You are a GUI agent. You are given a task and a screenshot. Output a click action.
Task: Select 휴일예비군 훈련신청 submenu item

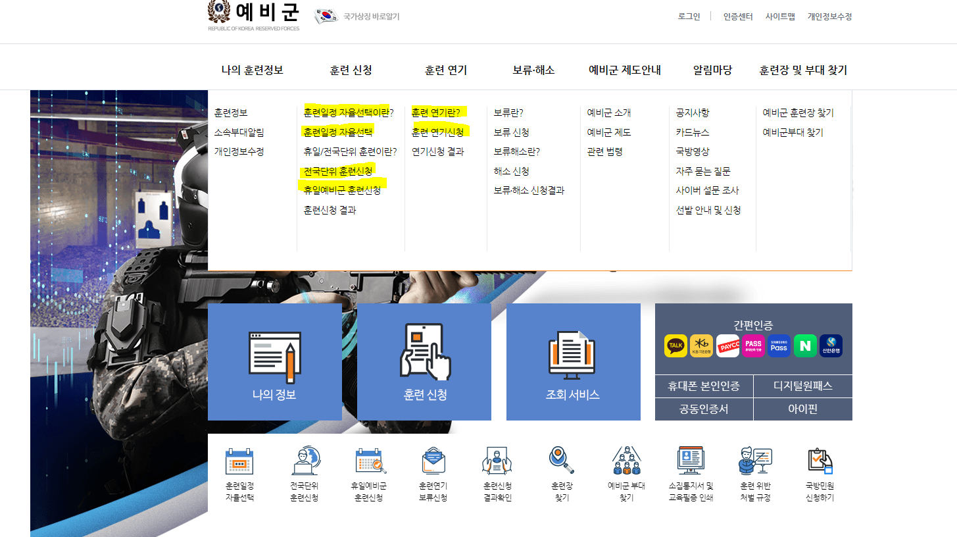coord(342,190)
